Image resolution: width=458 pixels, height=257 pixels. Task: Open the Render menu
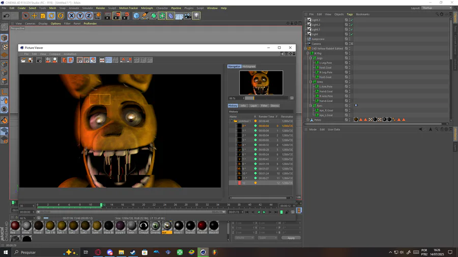pyautogui.click(x=100, y=8)
